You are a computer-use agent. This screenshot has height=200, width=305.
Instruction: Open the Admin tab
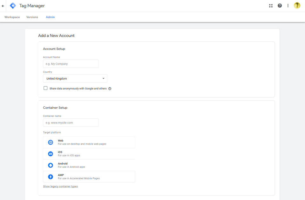point(51,17)
